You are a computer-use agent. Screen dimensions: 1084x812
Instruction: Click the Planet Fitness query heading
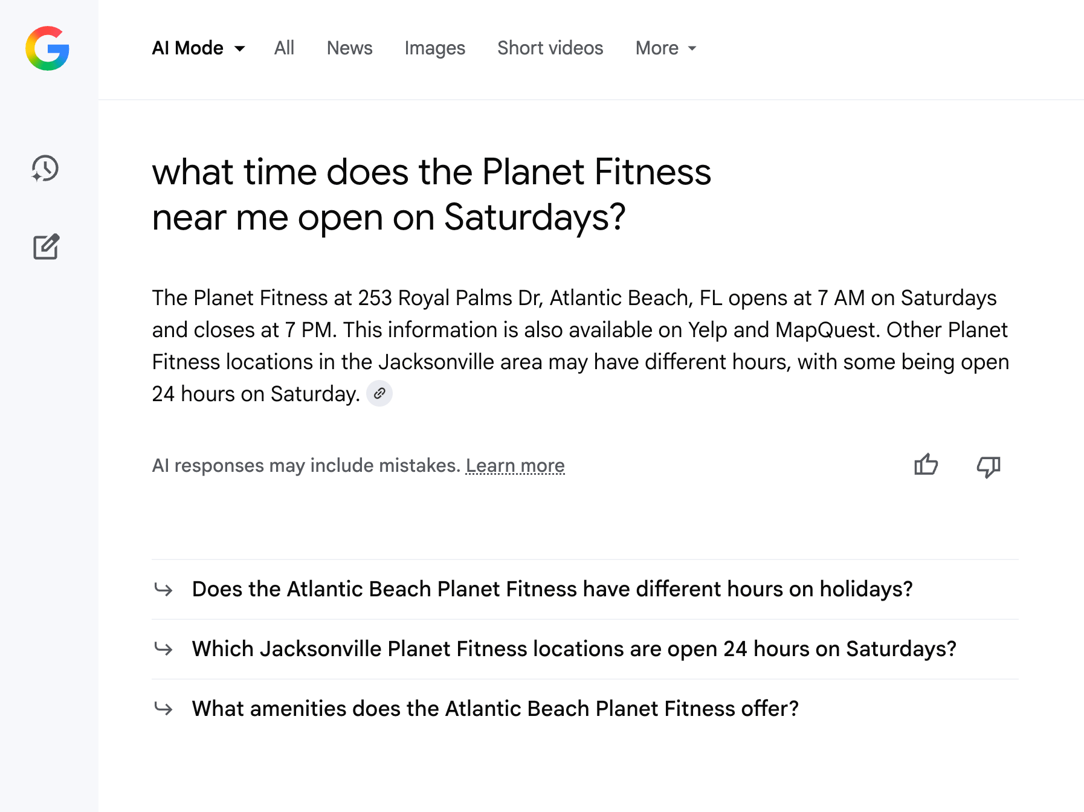tap(431, 194)
